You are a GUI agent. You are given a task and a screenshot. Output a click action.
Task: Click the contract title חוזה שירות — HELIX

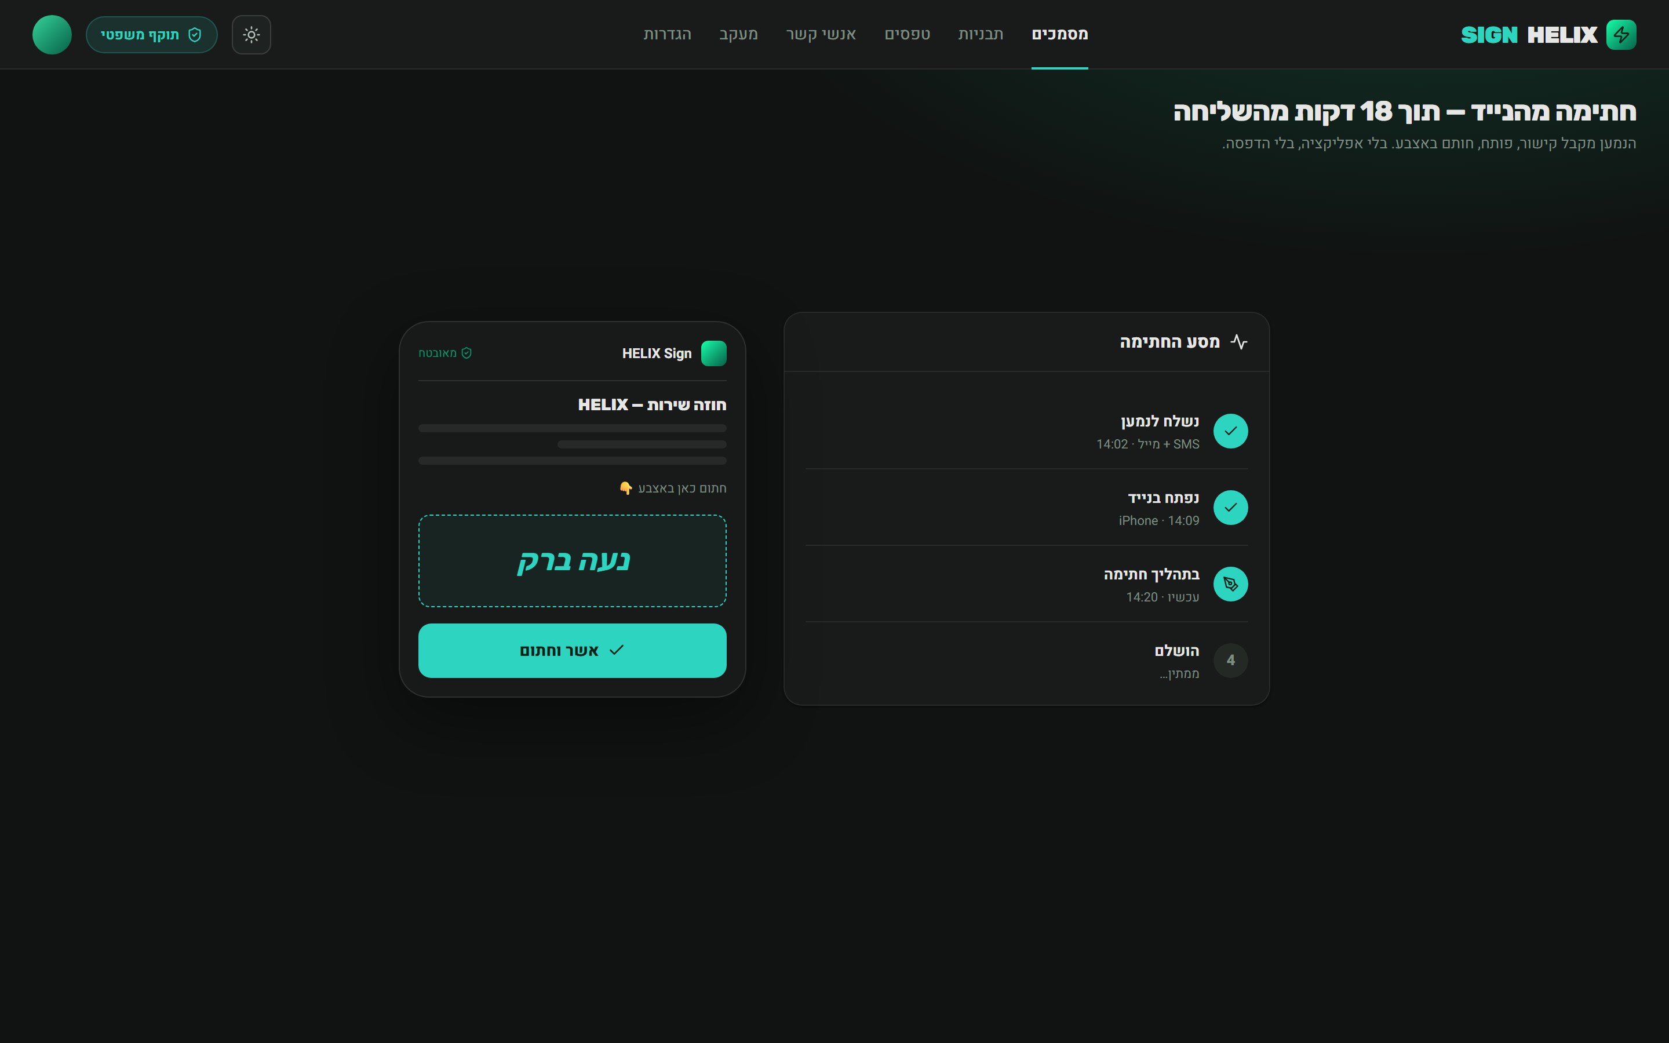coord(652,405)
